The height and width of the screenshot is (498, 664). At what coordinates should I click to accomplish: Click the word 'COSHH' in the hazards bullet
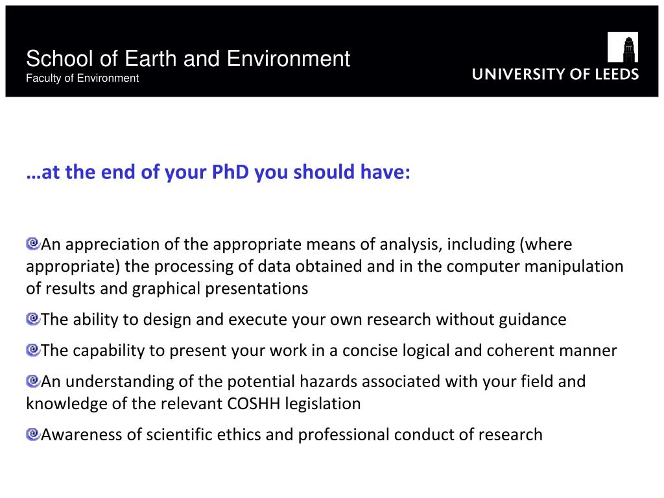(254, 403)
